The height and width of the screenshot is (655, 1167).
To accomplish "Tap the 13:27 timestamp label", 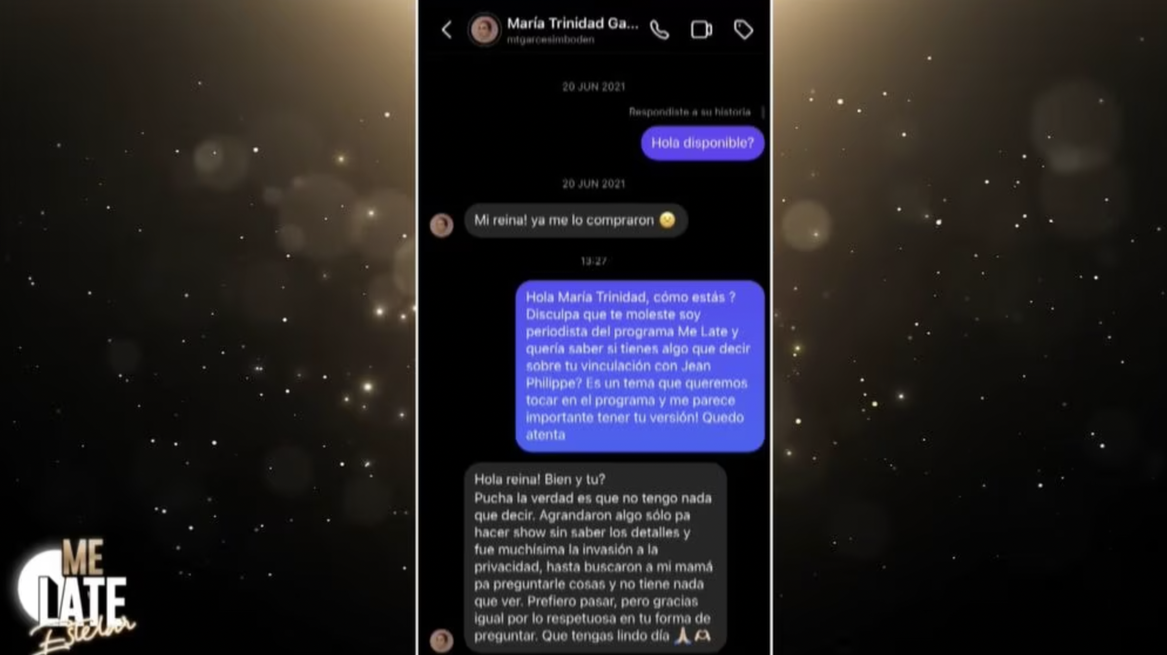I will click(x=593, y=261).
